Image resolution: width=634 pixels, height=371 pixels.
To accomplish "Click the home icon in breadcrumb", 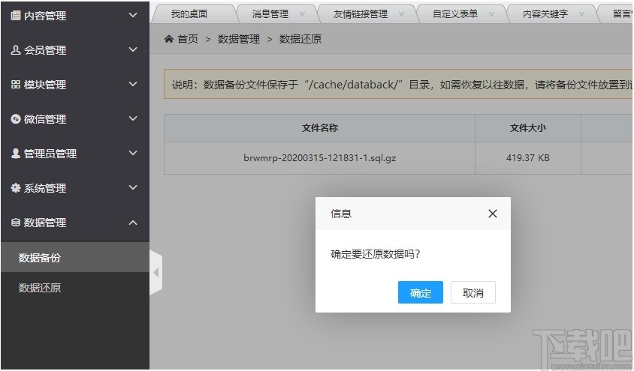I will (169, 39).
